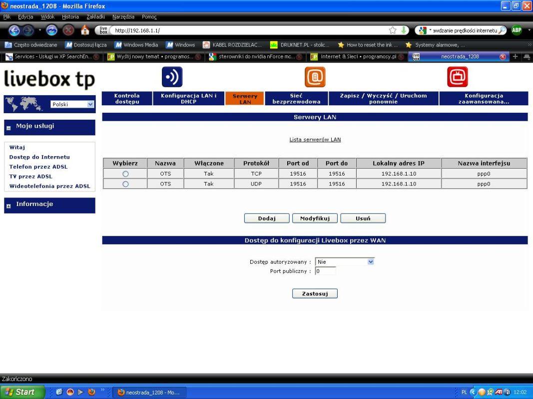
Task: Click the Modyfikuj button
Action: pyautogui.click(x=315, y=218)
